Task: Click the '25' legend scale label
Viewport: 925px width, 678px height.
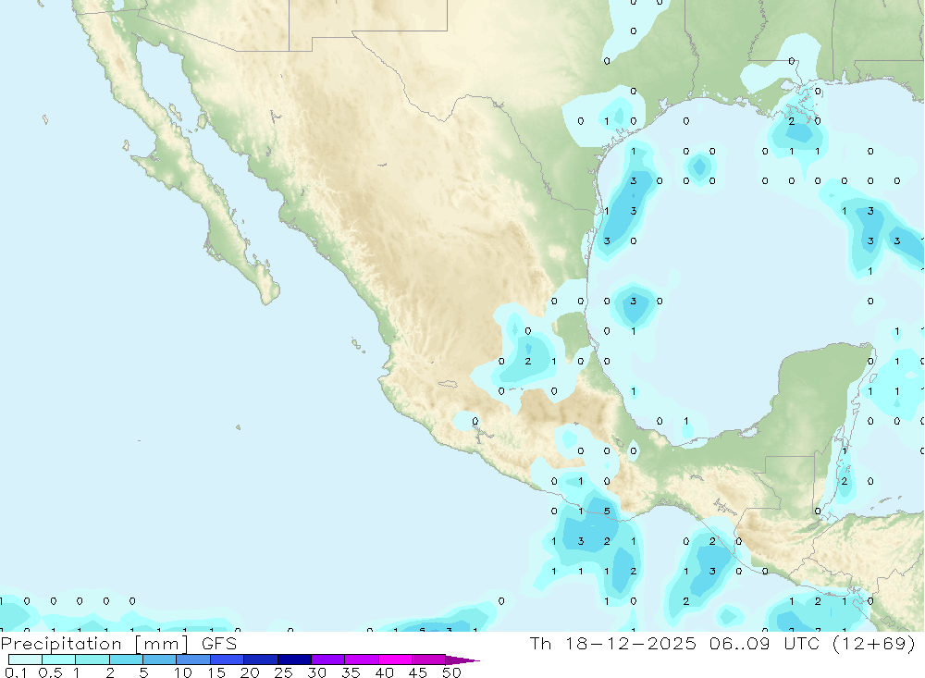Action: 284,672
